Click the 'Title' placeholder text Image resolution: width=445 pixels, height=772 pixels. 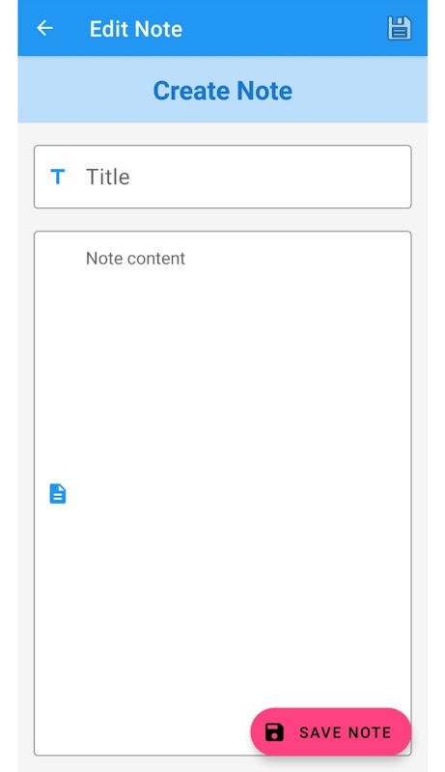tap(108, 177)
